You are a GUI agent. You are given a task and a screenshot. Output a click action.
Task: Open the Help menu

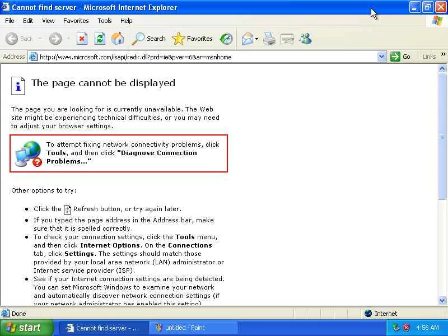pos(127,21)
